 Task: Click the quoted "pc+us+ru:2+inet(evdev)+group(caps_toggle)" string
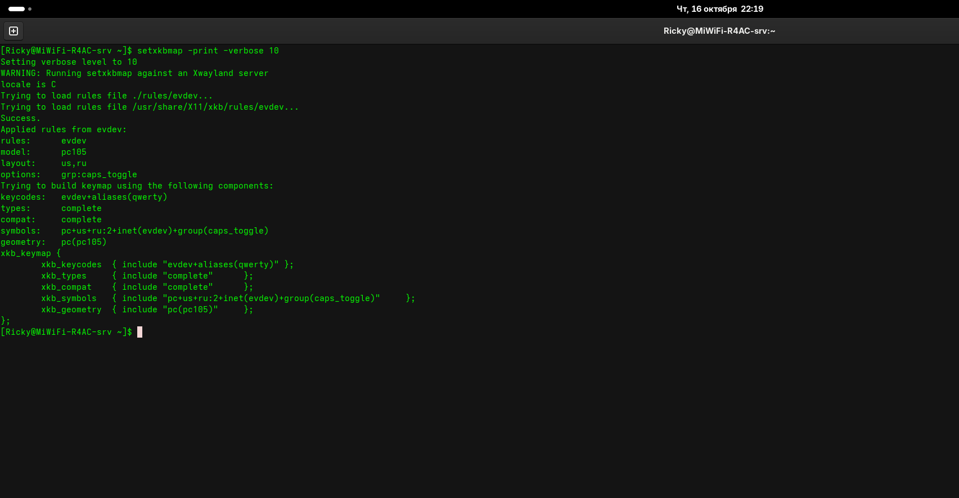coord(271,298)
